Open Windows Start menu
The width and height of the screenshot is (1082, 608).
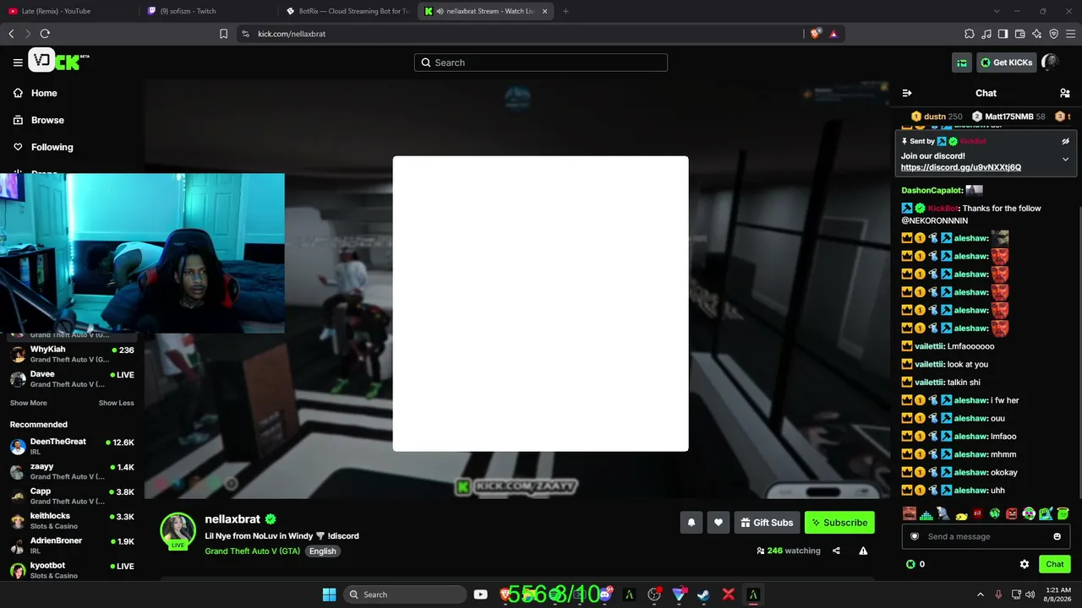point(329,594)
